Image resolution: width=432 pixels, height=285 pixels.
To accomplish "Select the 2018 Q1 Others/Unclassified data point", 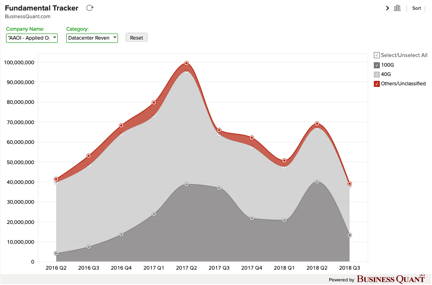I will tap(284, 161).
